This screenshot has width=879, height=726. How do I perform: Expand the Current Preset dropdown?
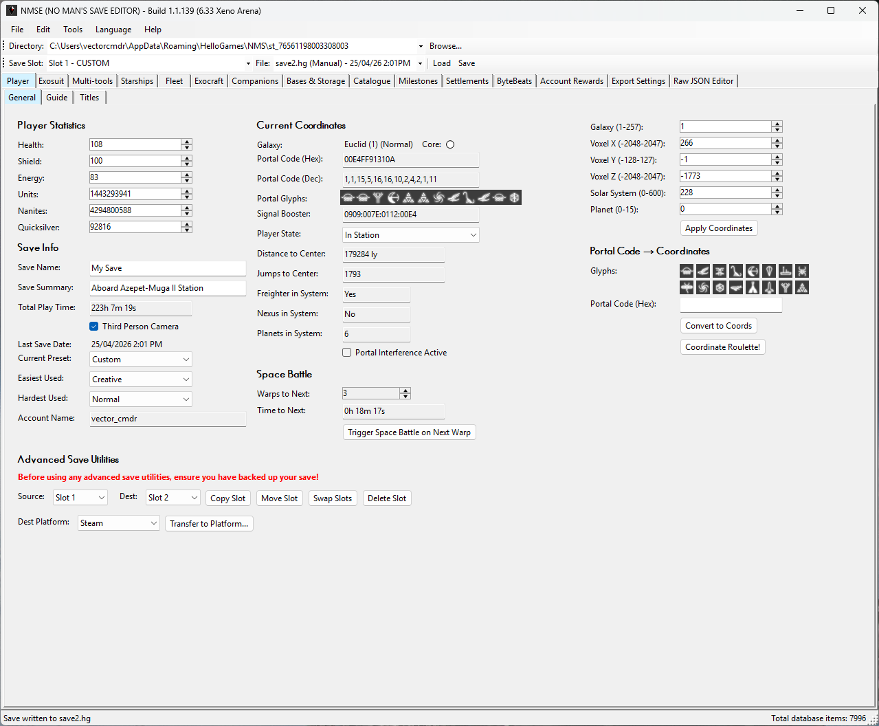point(141,360)
